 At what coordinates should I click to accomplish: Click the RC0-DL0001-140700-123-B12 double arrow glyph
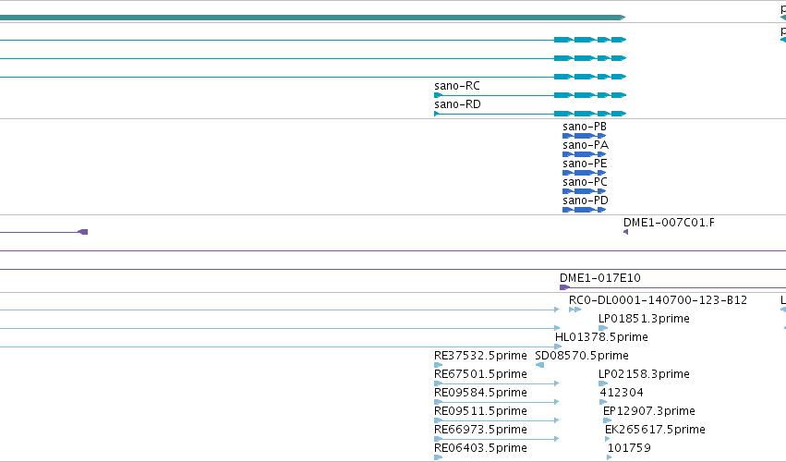575,310
